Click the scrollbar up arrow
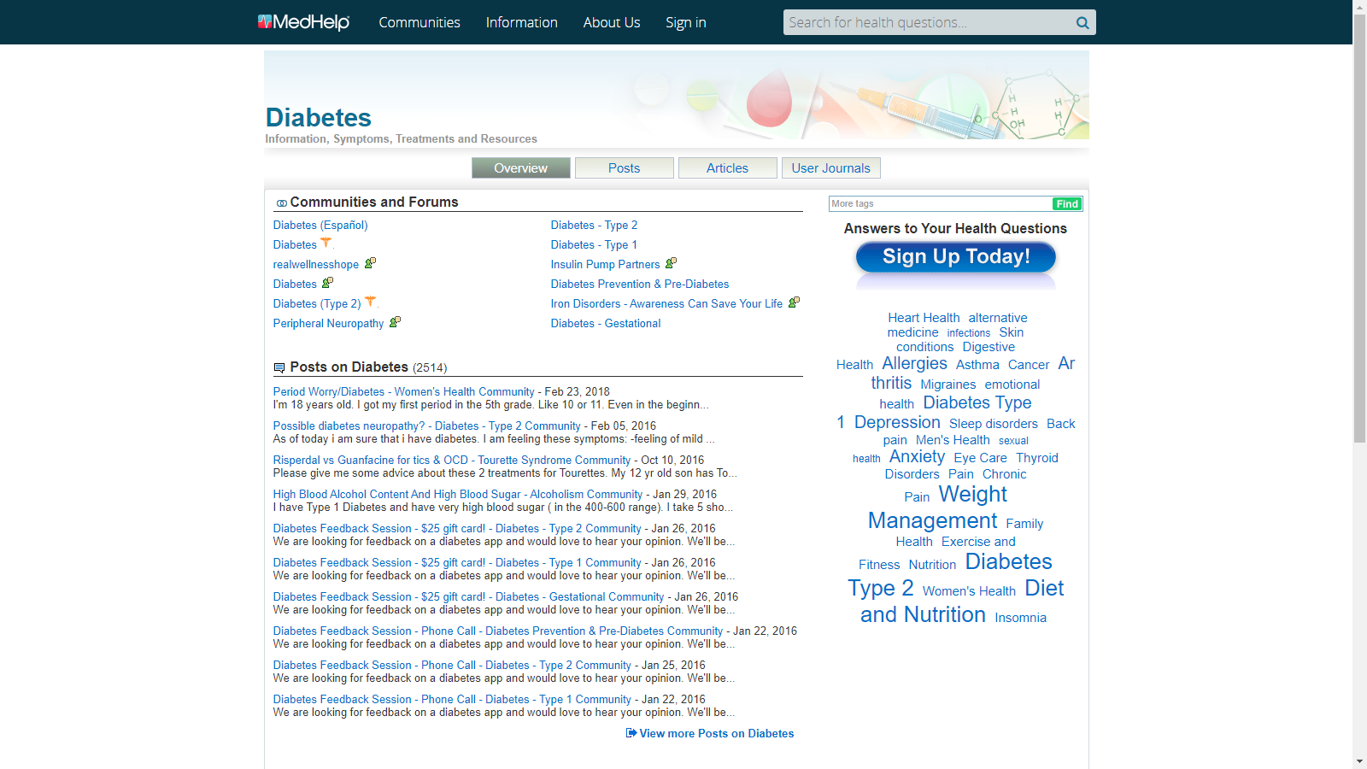This screenshot has width=1367, height=769. tap(1359, 7)
